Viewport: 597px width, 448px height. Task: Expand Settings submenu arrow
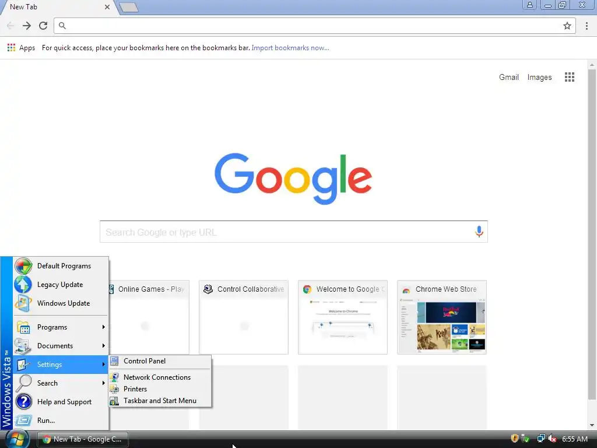(104, 365)
